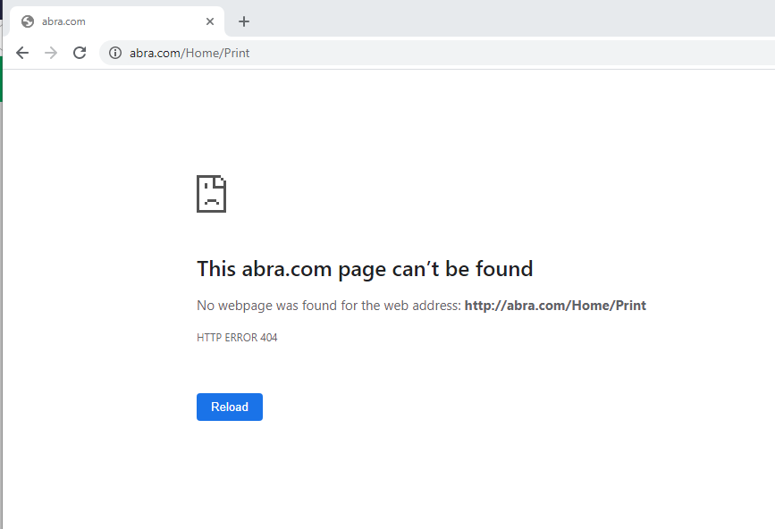Click the forward navigation arrow
Viewport: 775px width, 529px height.
pos(51,53)
